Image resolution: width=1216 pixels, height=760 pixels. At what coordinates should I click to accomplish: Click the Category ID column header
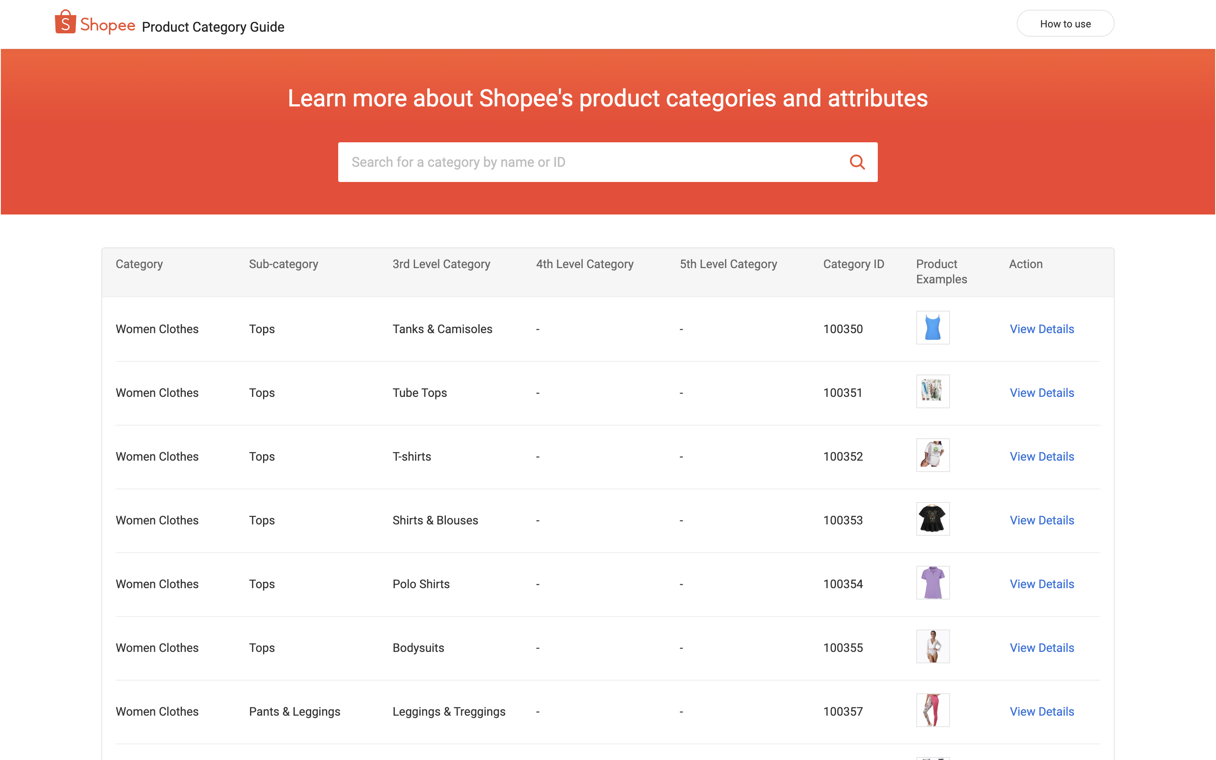[853, 264]
